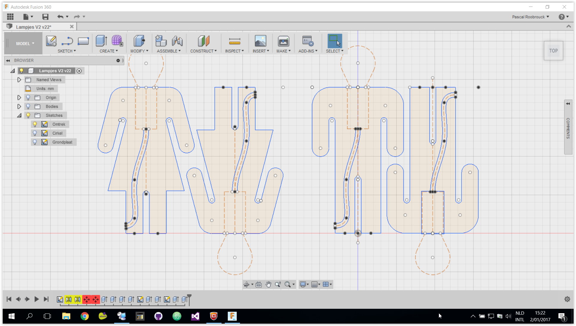Select the Create Form tool
576x326 pixels.
point(117,41)
